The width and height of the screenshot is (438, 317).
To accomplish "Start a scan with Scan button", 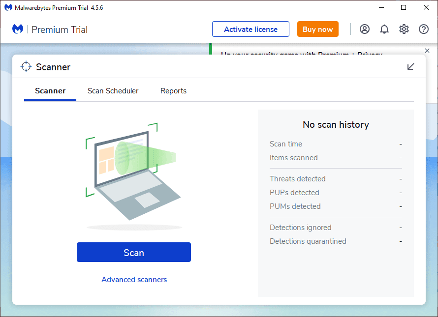I will [134, 252].
